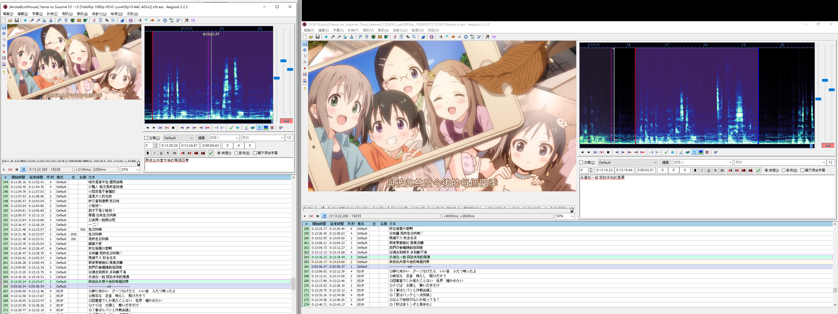The width and height of the screenshot is (838, 314).
Task: Open 求助(H) menu in right window
Action: point(433,30)
